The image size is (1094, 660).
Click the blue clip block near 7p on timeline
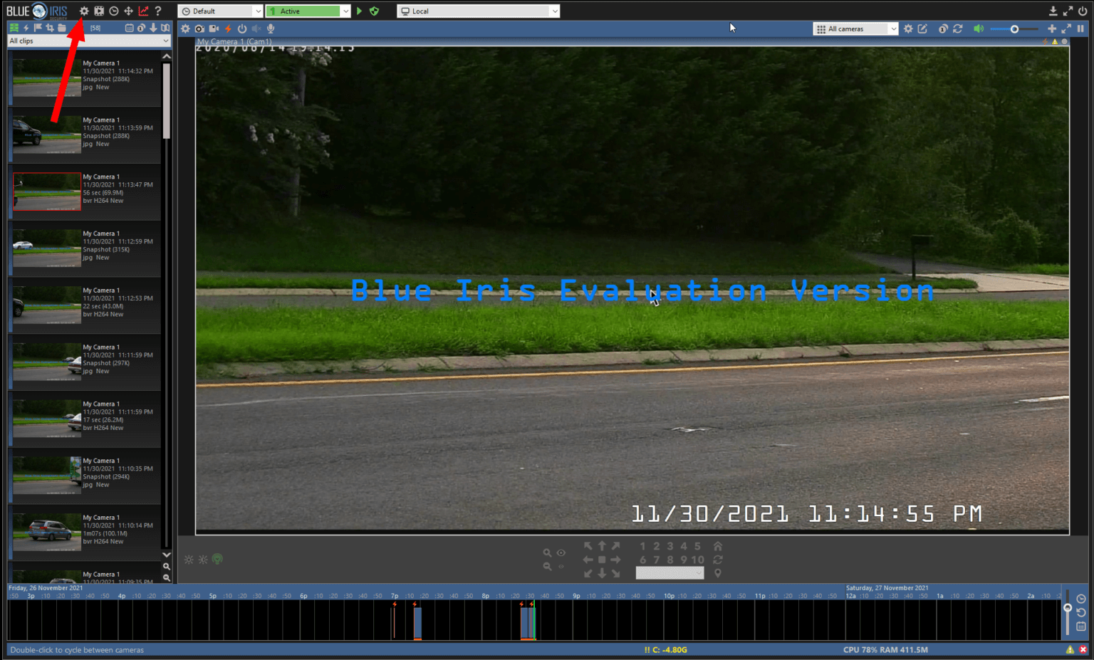pos(417,623)
